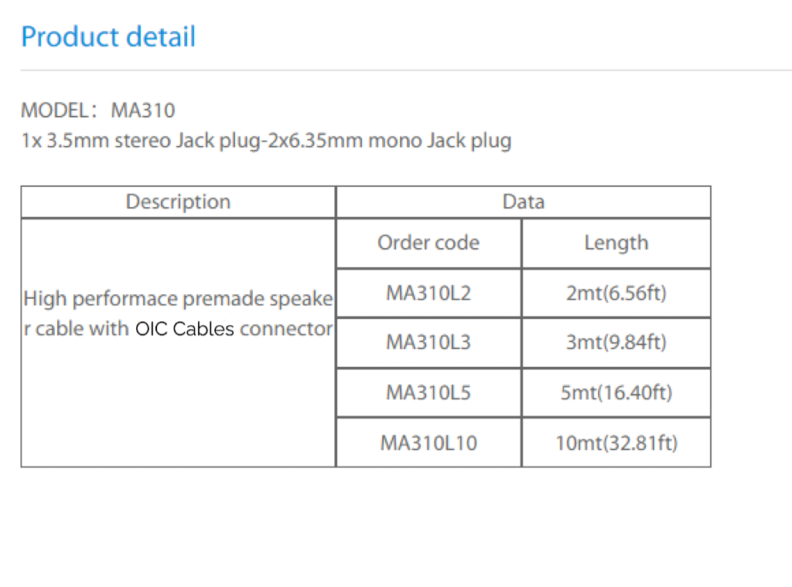Screen dimensions: 792x587
Task: Click the Data table header cell
Action: (523, 202)
